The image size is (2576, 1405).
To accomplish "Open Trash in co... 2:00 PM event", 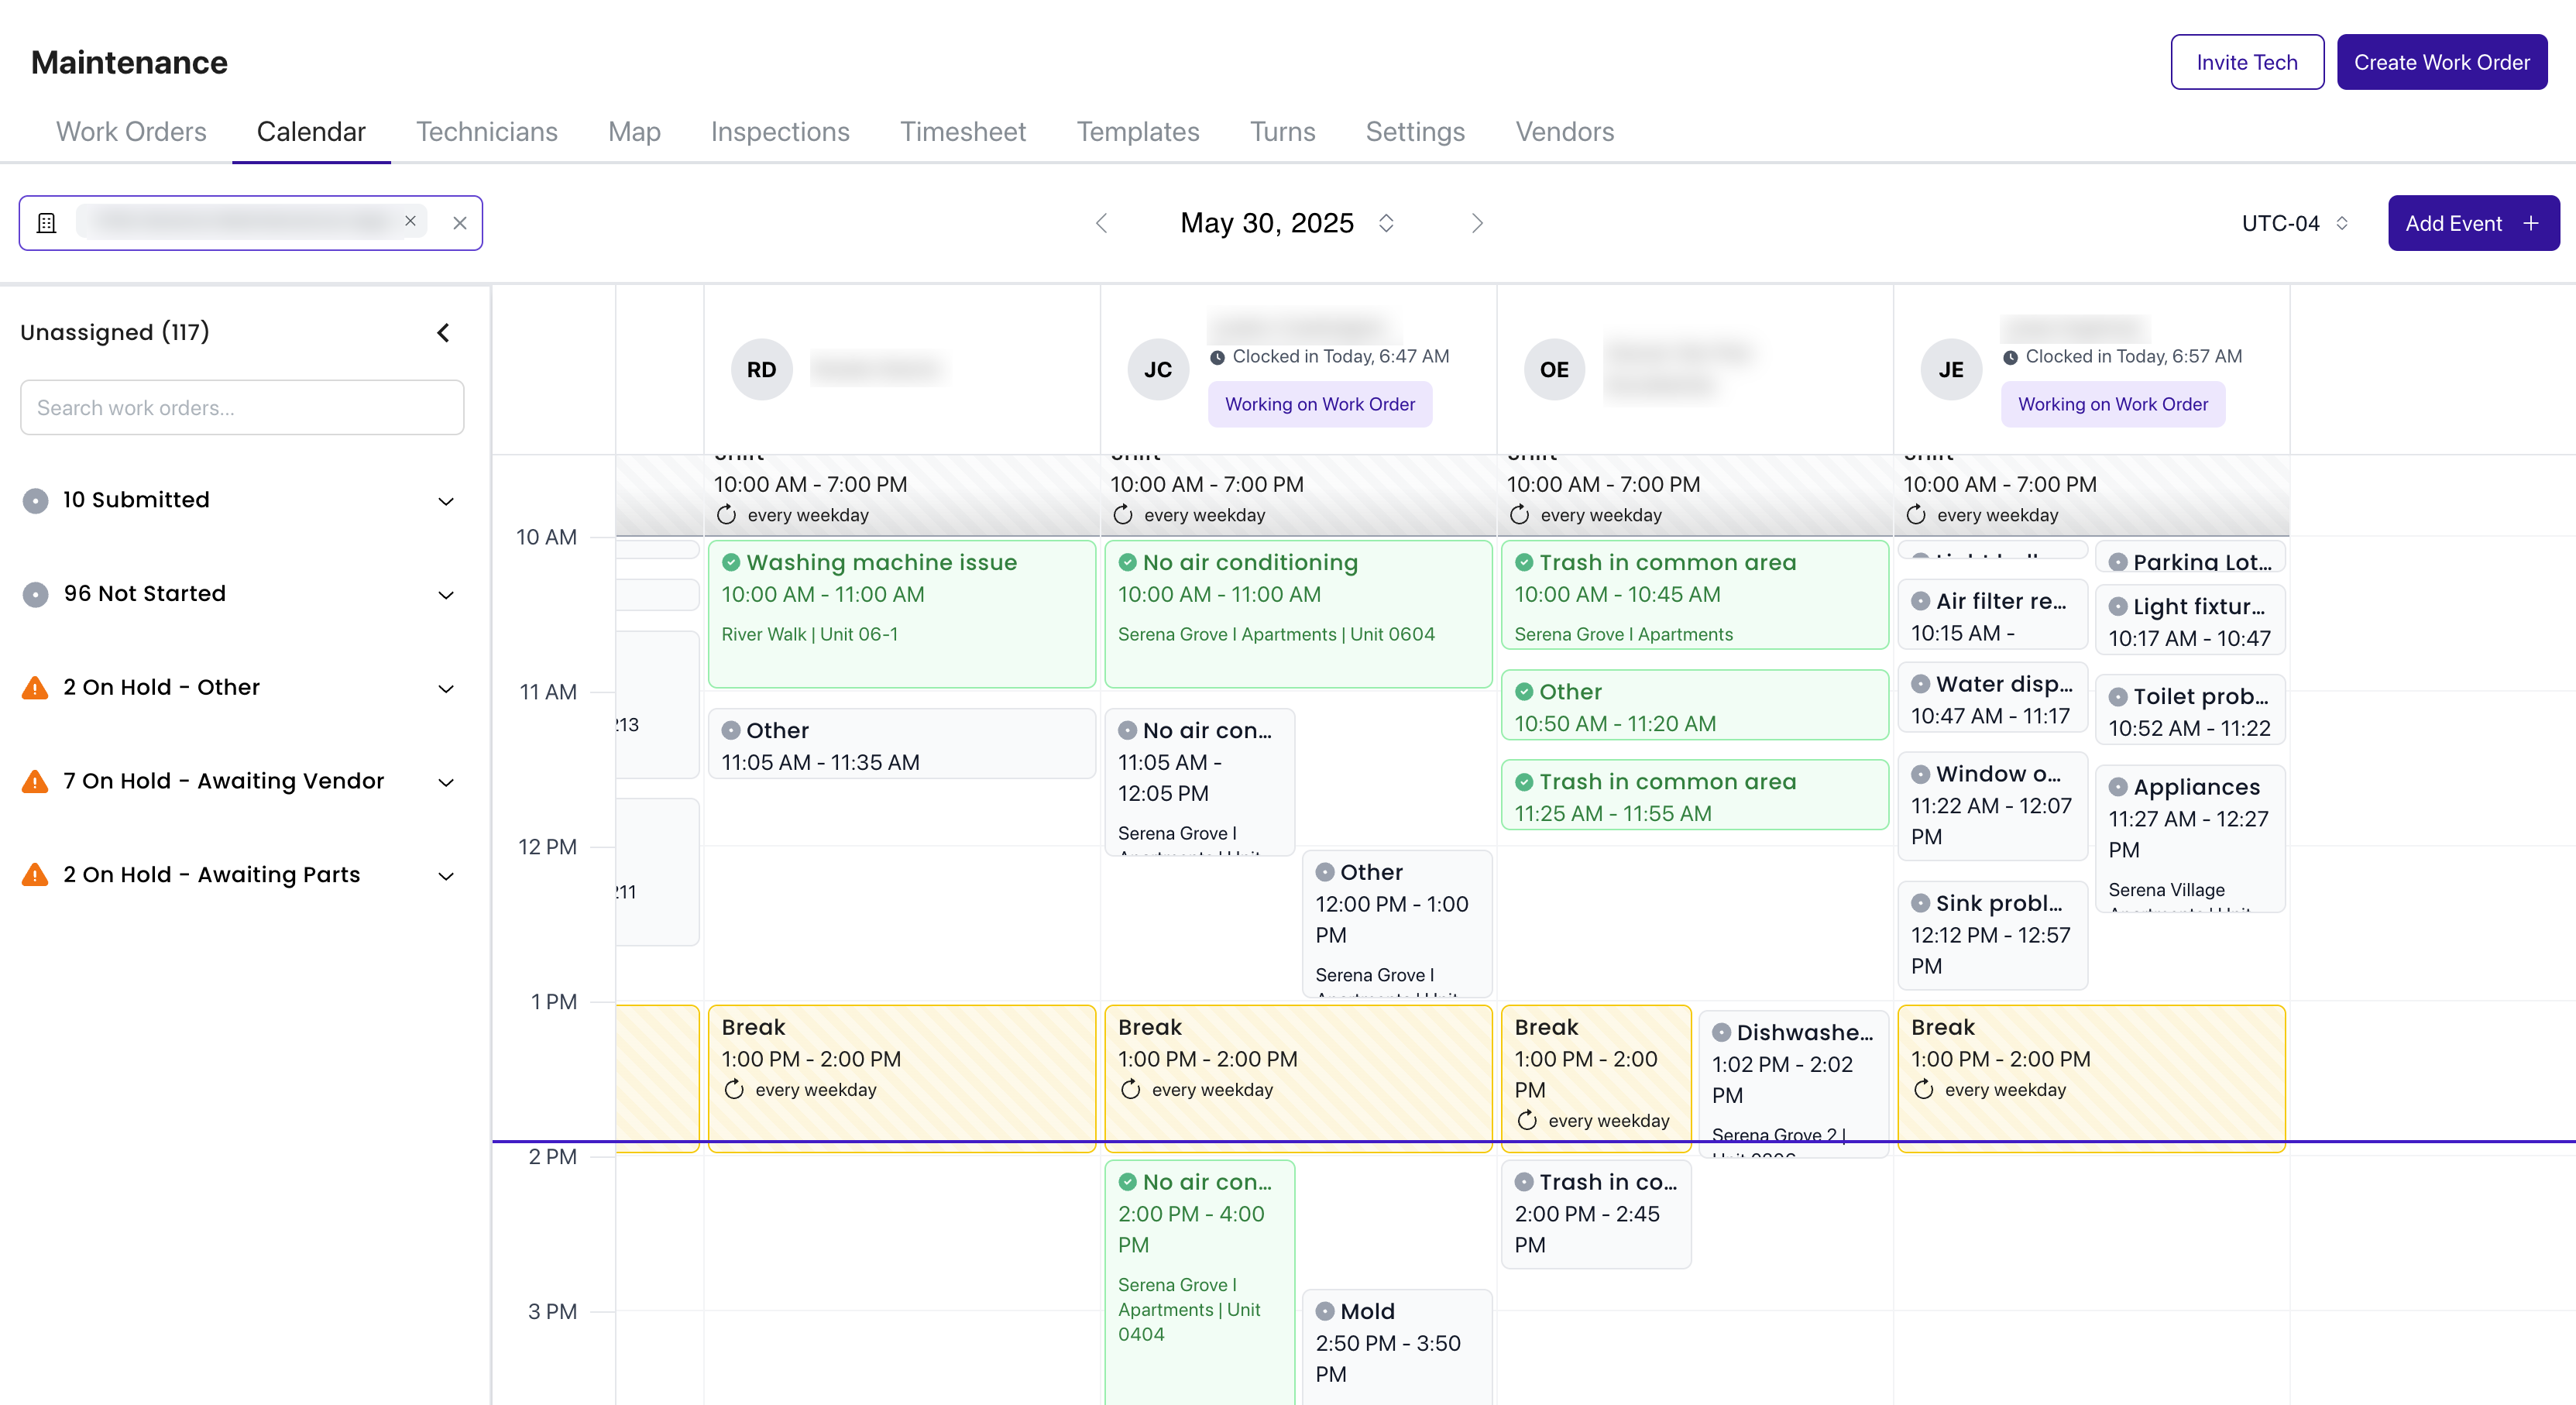I will click(1596, 1214).
